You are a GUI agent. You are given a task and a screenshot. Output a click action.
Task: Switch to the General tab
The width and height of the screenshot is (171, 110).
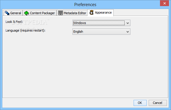(13, 13)
